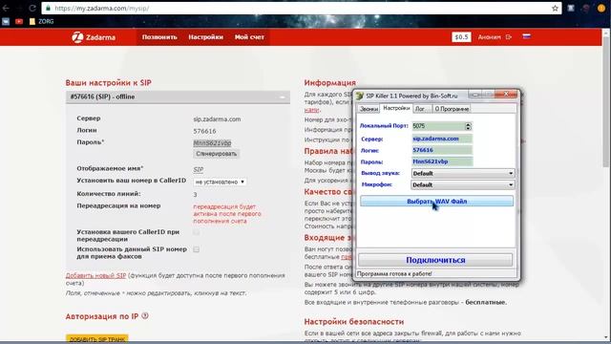This screenshot has height=344, width=611.
Task: Collapse the #576616 (SIP) - offline section
Action: coord(283,97)
